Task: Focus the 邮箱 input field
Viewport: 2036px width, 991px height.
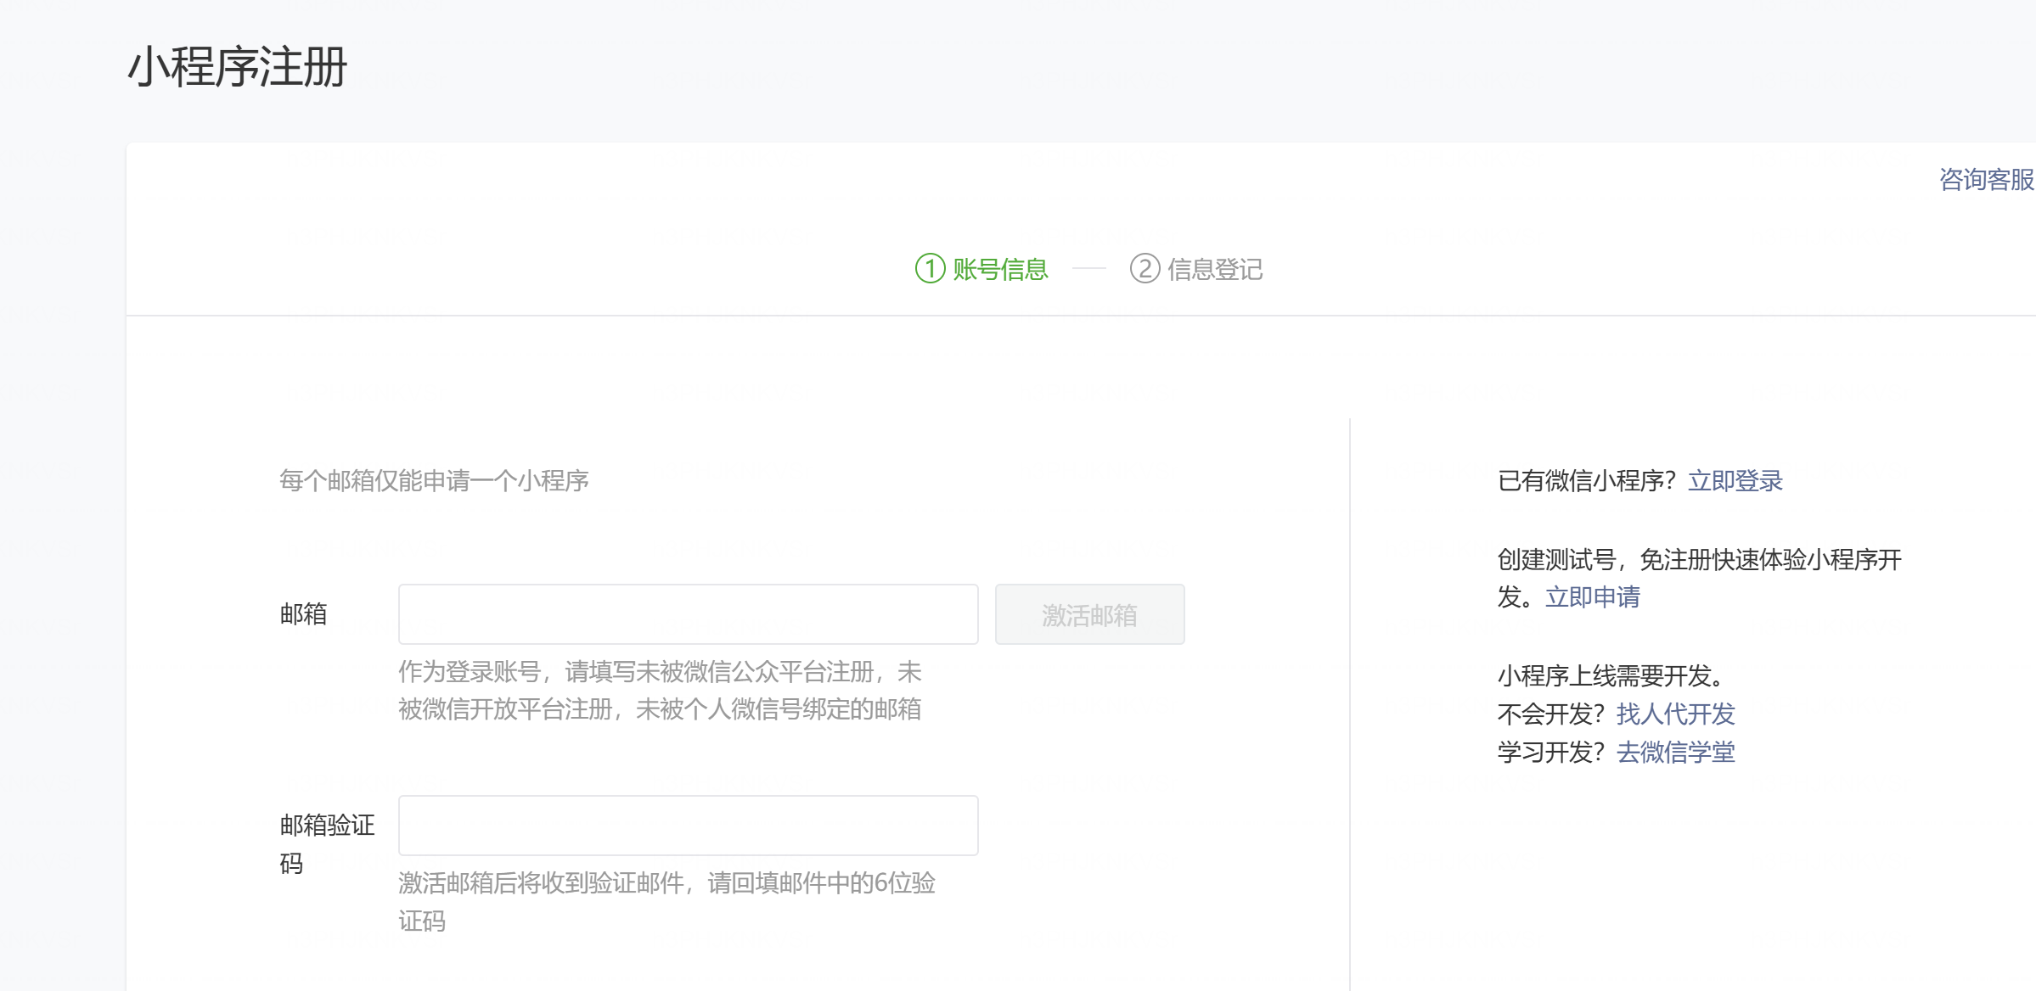Action: [x=689, y=614]
